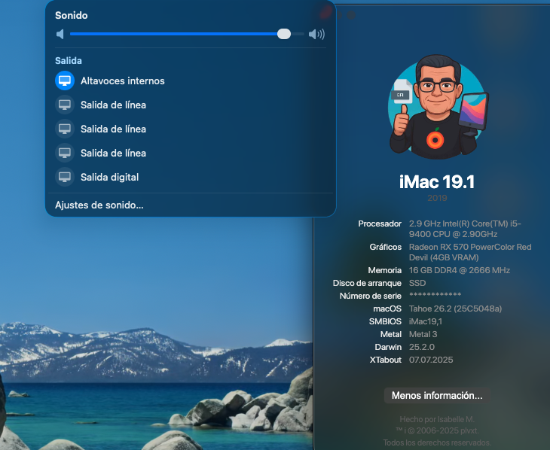This screenshot has height=450, width=550.
Task: Click the macOS label
Action: click(387, 309)
